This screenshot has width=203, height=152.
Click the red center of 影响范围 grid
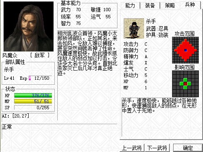click(186, 84)
